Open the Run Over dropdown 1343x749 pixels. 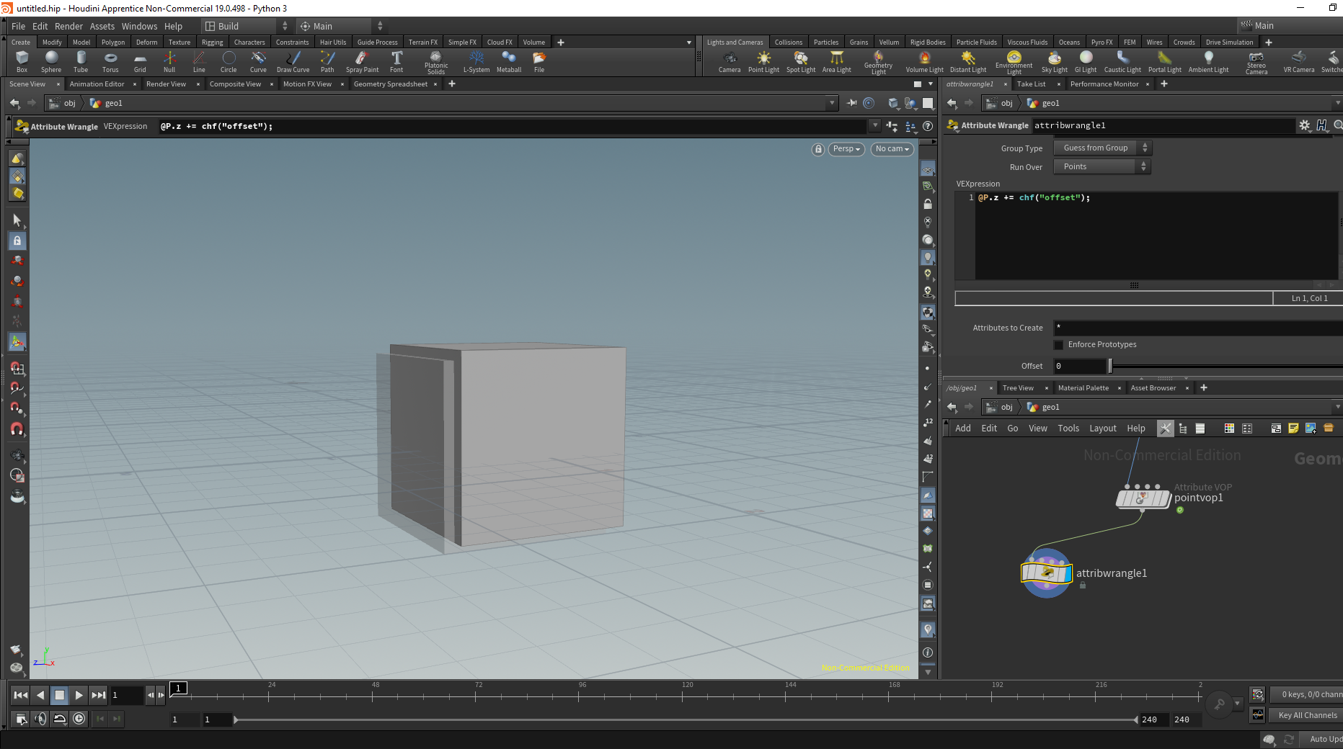pos(1102,166)
